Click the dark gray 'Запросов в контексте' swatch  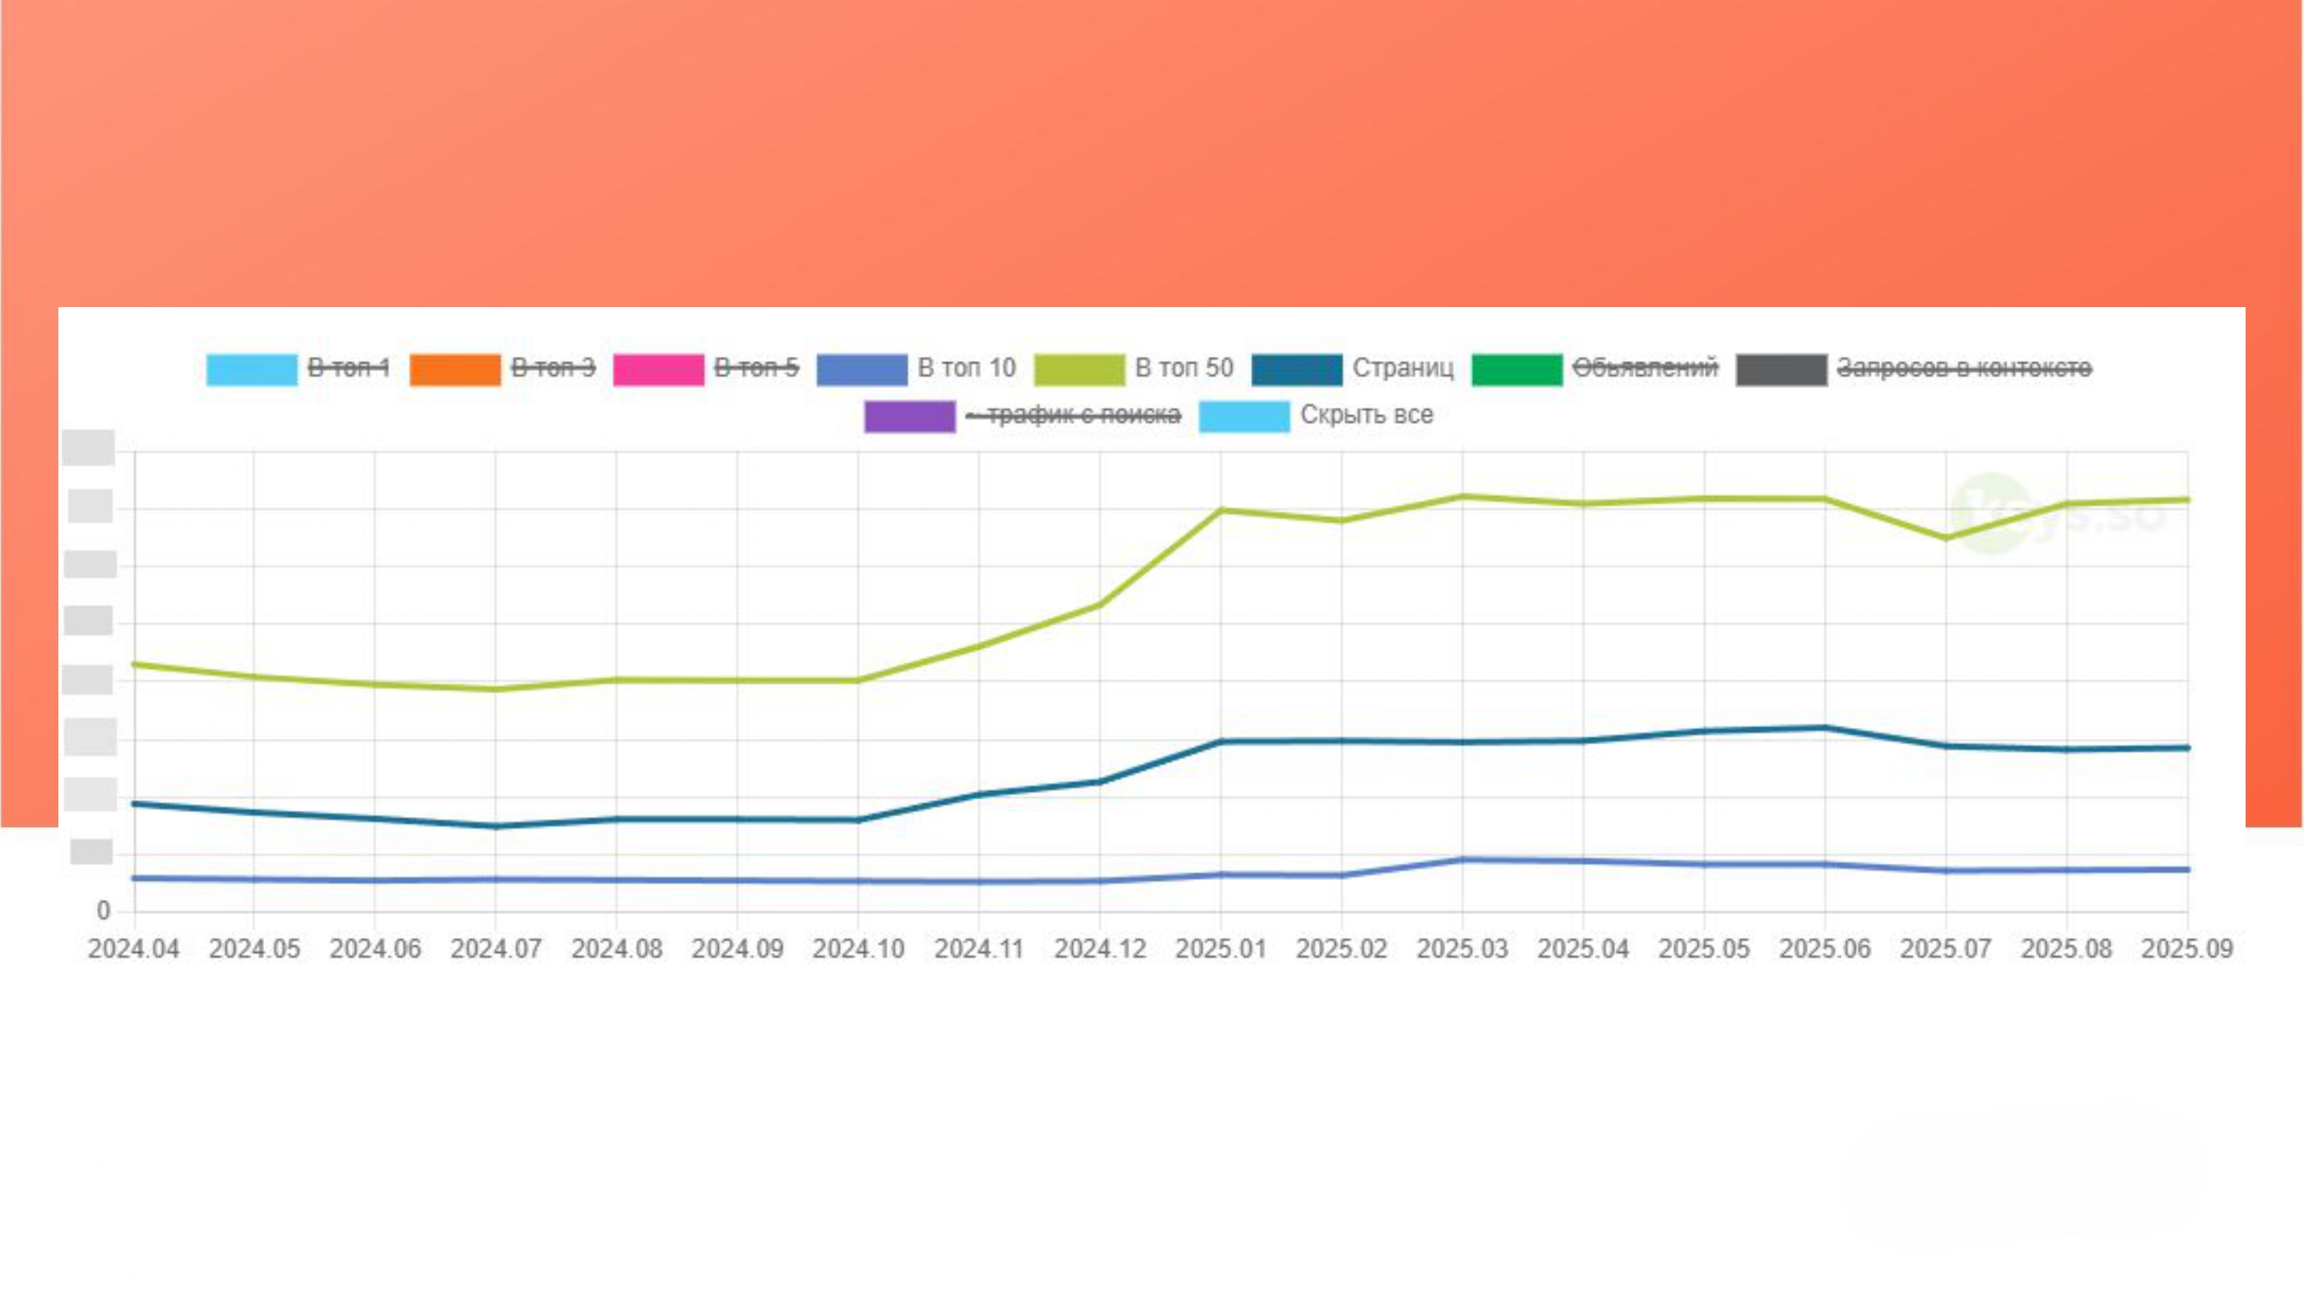tap(1781, 369)
